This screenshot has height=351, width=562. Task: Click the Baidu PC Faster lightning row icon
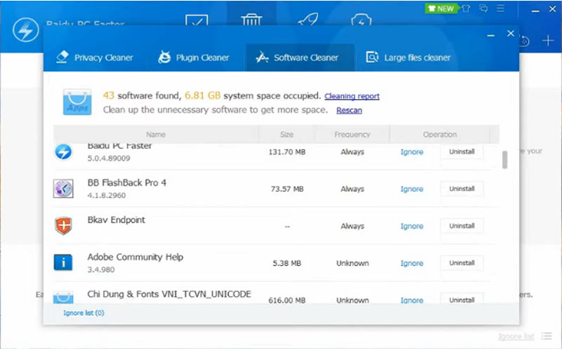(63, 152)
